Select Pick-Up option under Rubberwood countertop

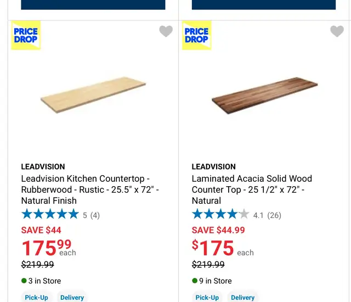[37, 297]
